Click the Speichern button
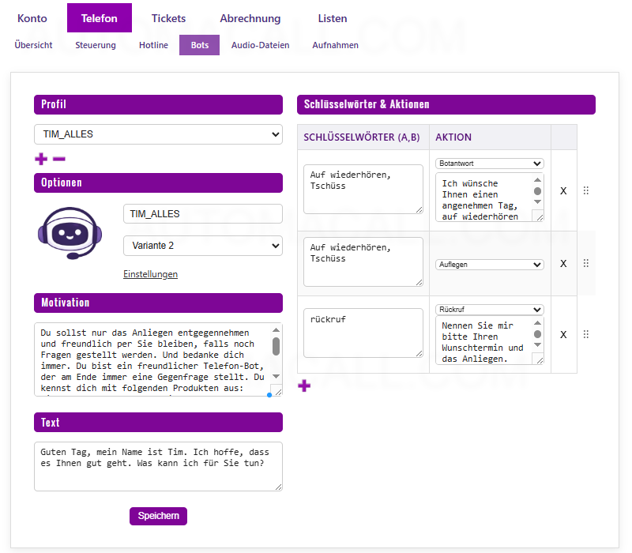This screenshot has width=632, height=553. [158, 516]
